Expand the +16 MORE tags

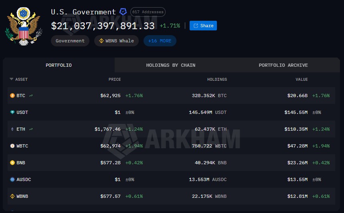click(x=160, y=41)
